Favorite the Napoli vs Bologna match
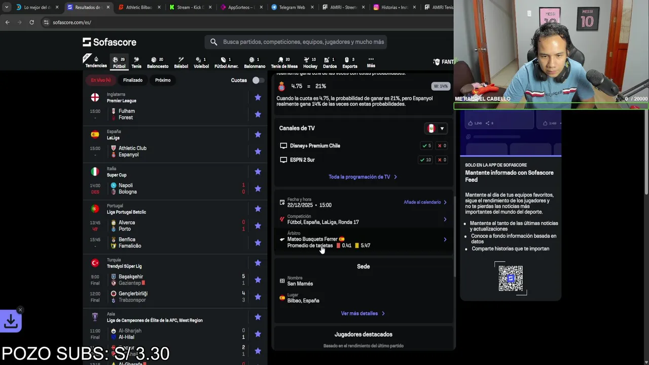Viewport: 649px width, 365px height. 258,189
